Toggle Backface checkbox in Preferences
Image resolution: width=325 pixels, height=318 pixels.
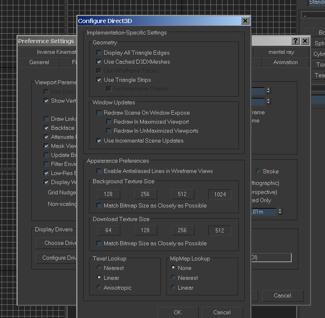click(46, 128)
